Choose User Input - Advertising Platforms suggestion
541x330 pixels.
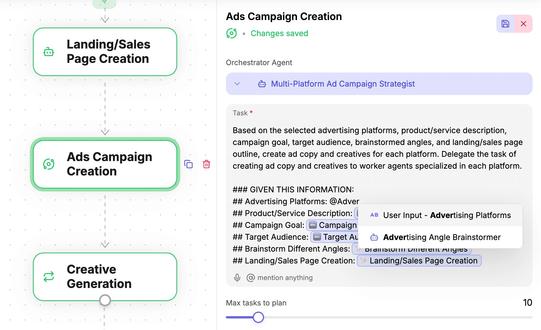point(440,215)
